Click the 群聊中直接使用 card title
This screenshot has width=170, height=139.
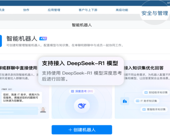pyautogui.click(x=19, y=68)
